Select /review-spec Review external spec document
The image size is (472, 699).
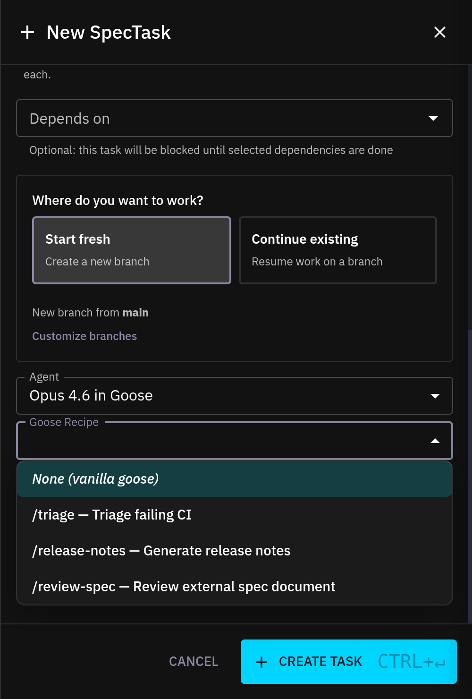click(235, 587)
